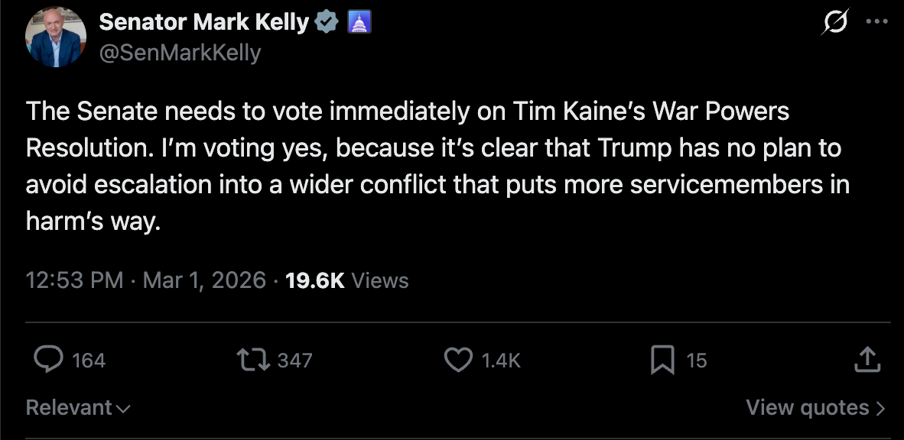Click Senator Mark Kelly's profile picture

point(55,38)
